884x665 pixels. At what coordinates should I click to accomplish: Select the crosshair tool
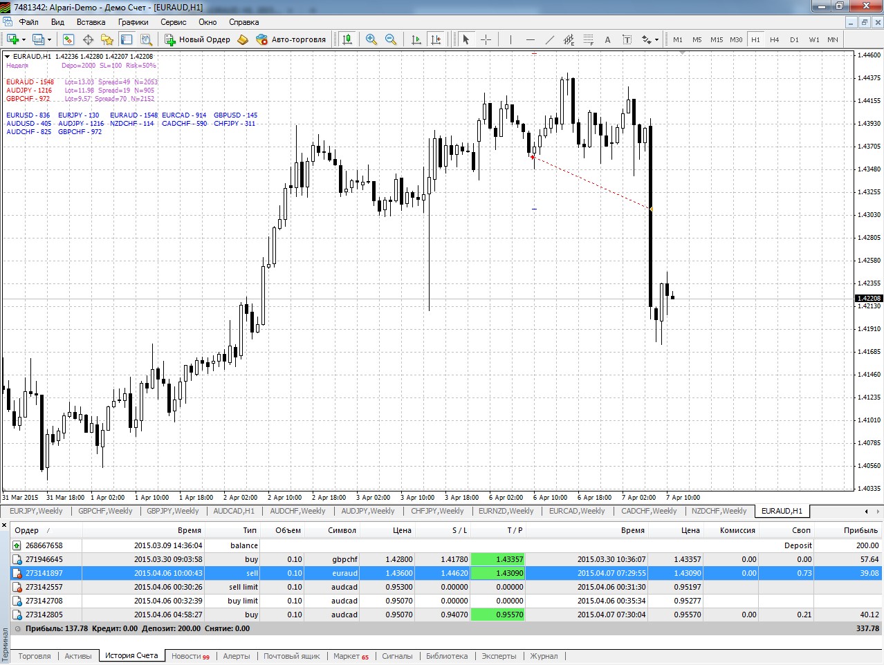[x=486, y=39]
